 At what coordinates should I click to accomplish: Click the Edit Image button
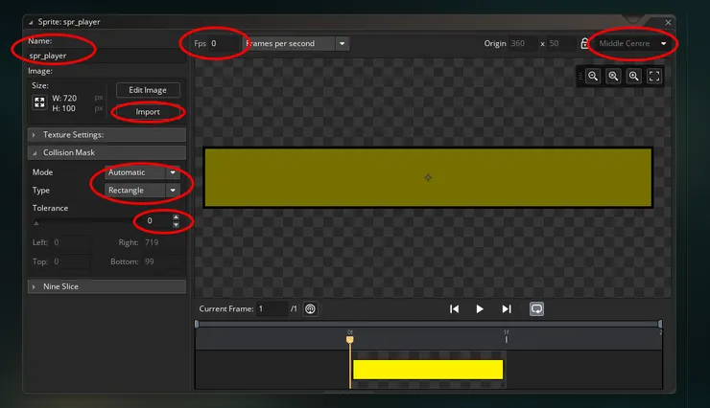[148, 90]
